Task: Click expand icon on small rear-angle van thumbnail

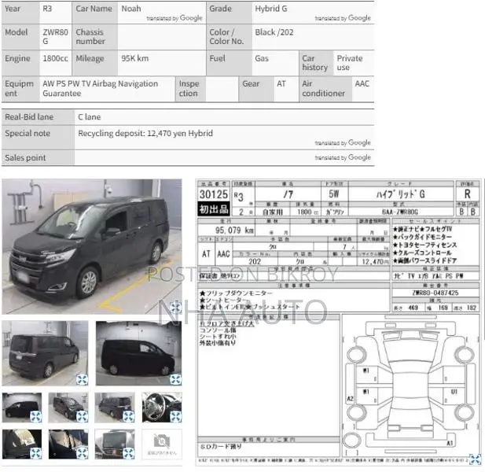Action: [129, 417]
